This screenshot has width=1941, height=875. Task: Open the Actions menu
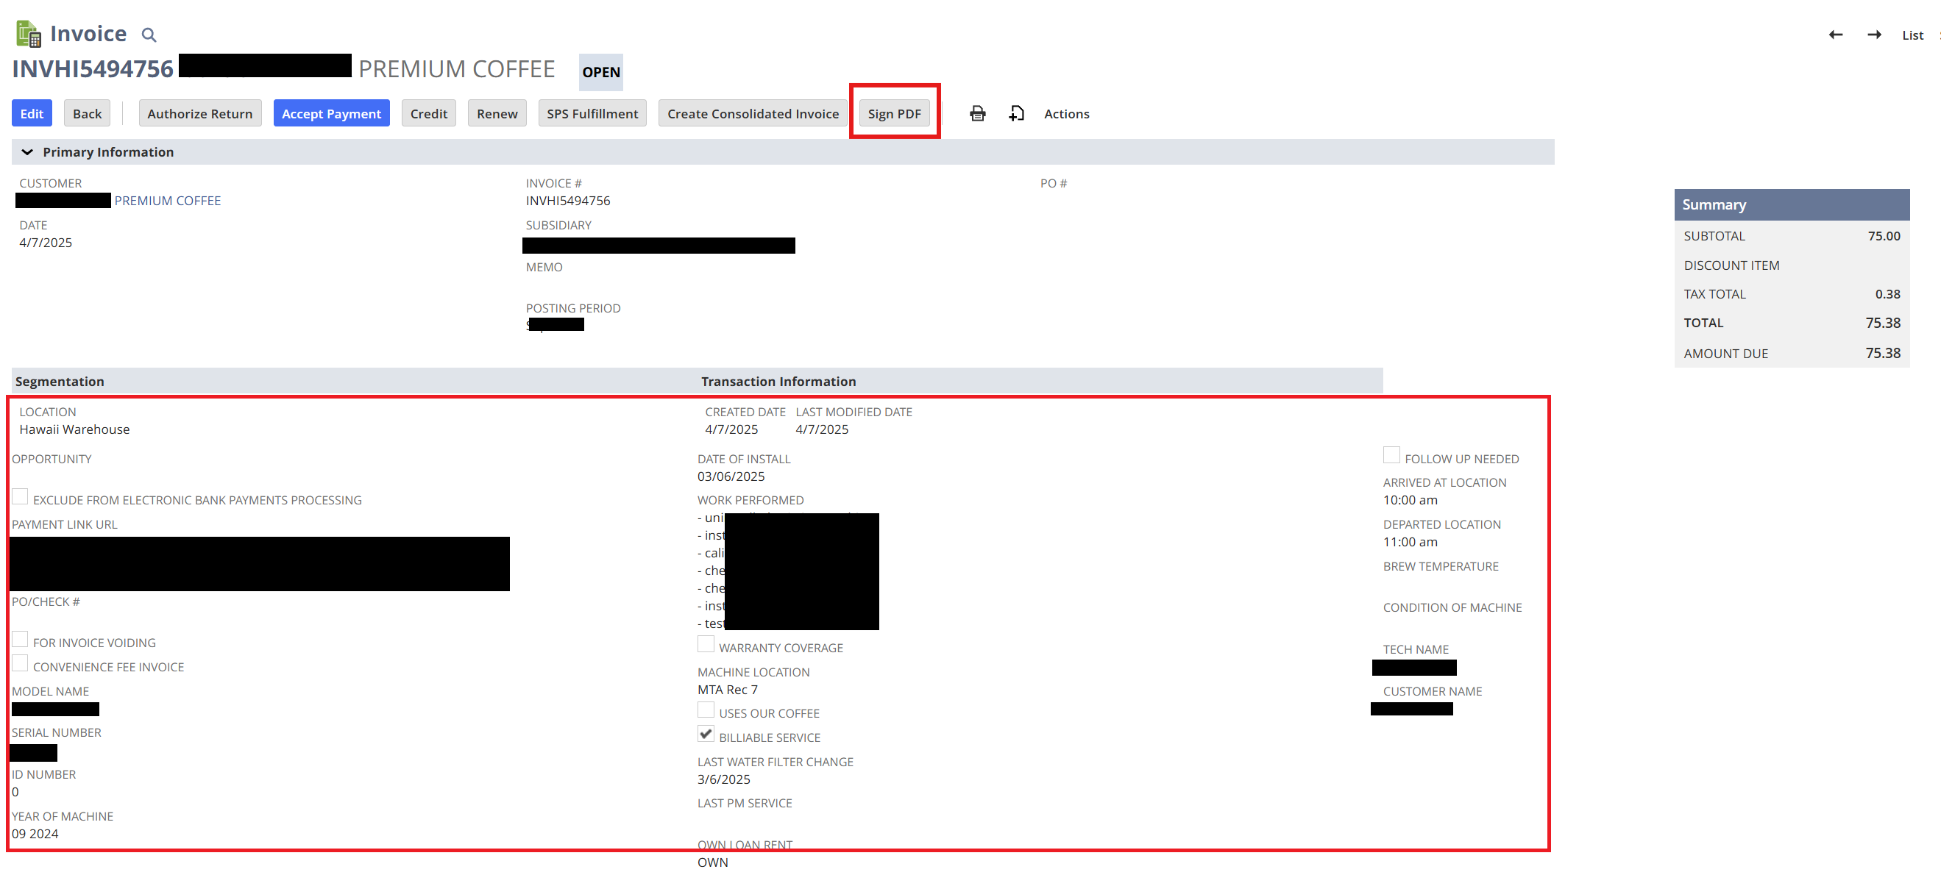[x=1066, y=114]
